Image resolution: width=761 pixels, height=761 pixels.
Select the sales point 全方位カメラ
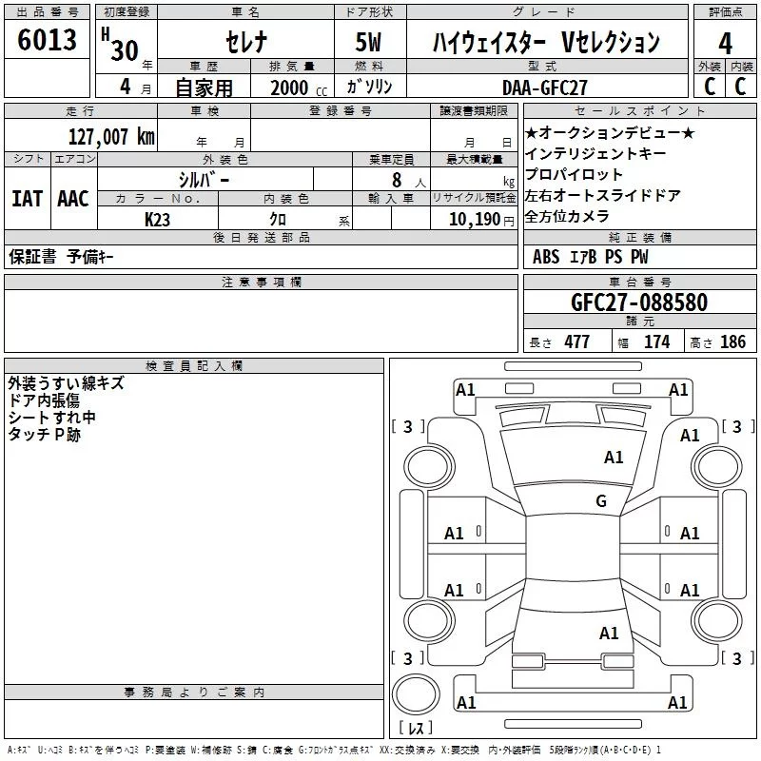(x=567, y=217)
